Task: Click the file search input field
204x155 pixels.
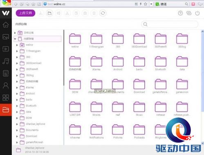Action: (170, 24)
